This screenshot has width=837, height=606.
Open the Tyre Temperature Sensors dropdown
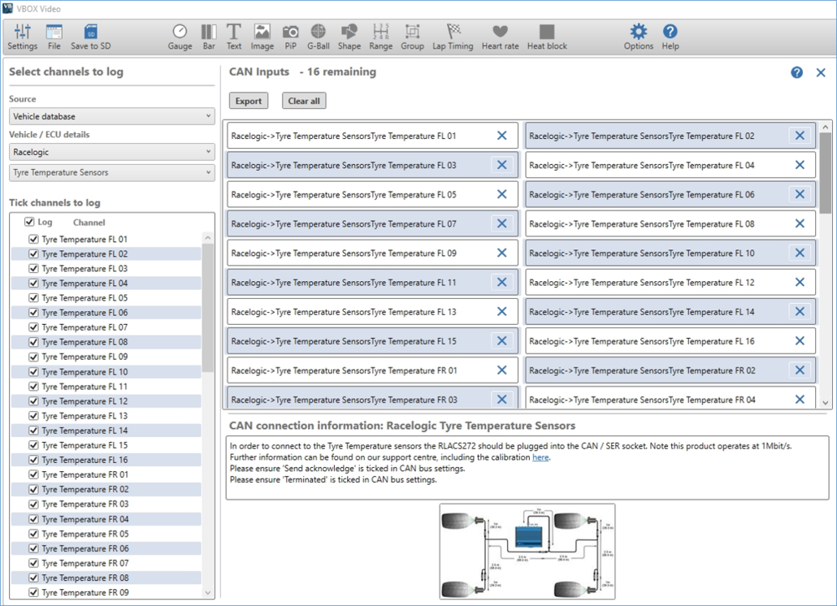[112, 172]
